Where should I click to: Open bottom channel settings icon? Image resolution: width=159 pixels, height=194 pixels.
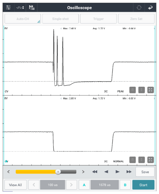point(133,160)
